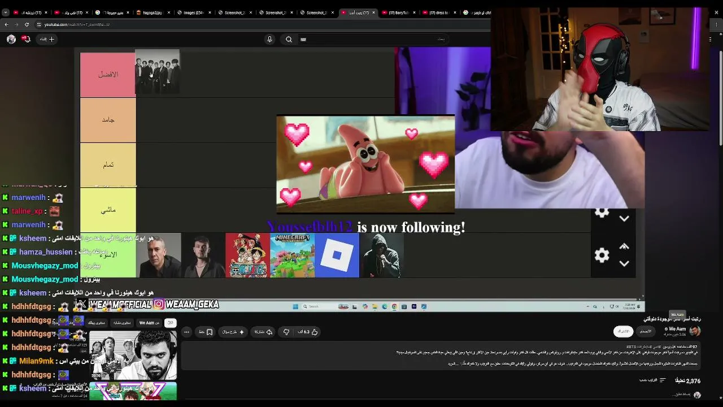Move the الاسوء tier row down
The height and width of the screenshot is (407, 723).
(x=624, y=263)
